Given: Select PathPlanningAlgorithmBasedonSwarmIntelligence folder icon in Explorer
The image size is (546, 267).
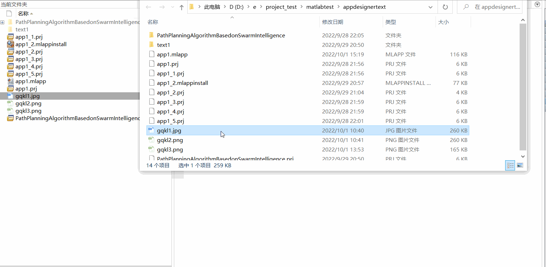Looking at the screenshot, I should [x=151, y=35].
